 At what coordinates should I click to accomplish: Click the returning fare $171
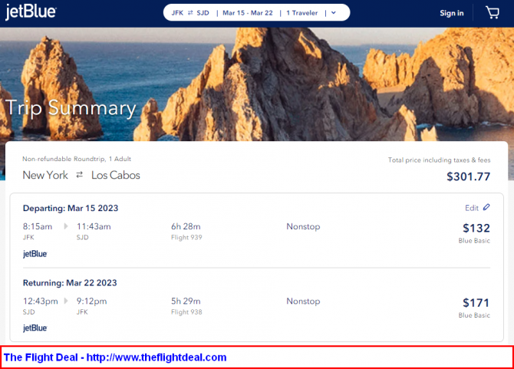point(476,302)
